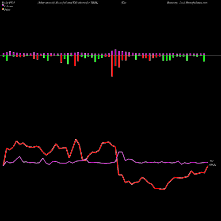Click the TBBK chart title text

pyautogui.click(x=68, y=3)
